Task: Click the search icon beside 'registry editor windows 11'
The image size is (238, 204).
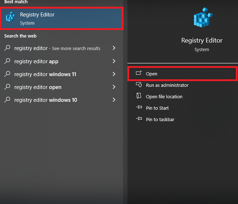Action: [x=7, y=74]
